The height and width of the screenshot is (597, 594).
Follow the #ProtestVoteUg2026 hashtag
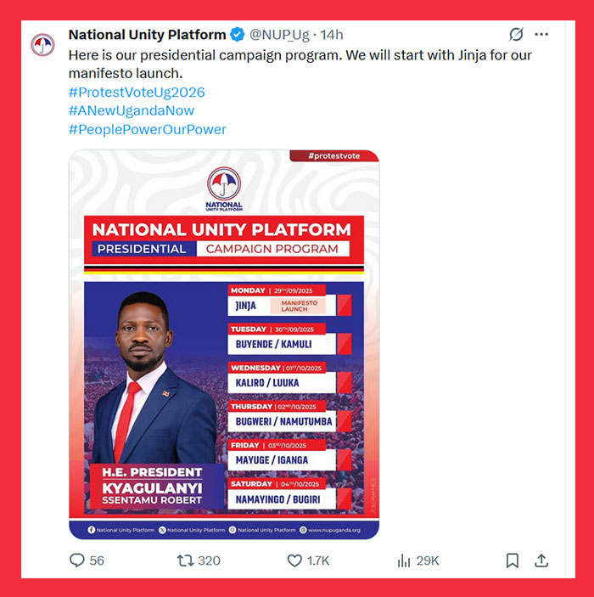click(x=137, y=92)
